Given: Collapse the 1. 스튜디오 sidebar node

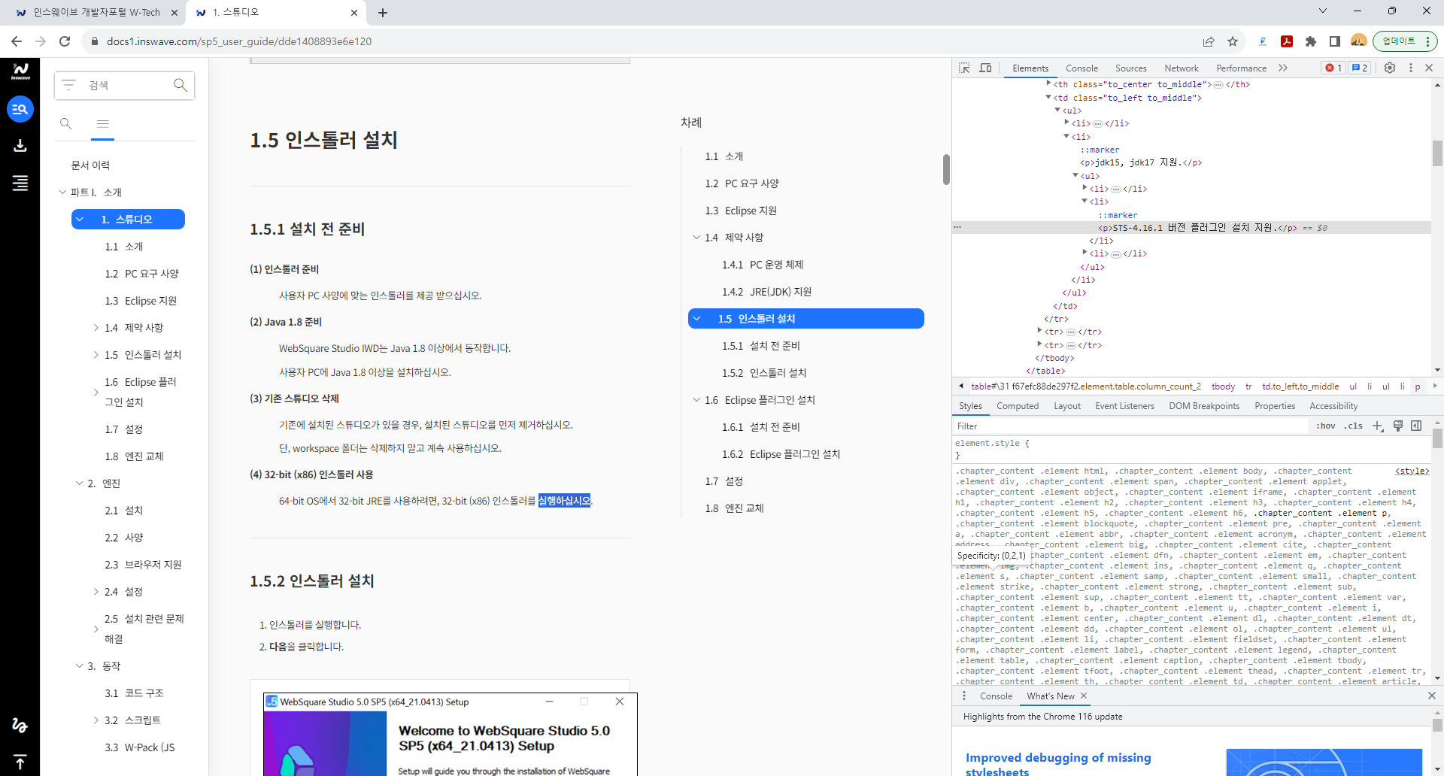Looking at the screenshot, I should tap(80, 220).
